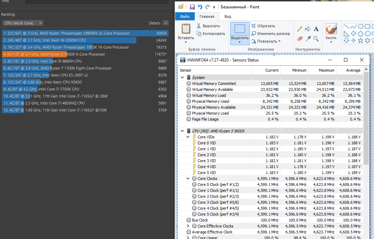Select the orange AMD Ryzen 5 5600X ranking row
374x239 pixels.
click(x=85, y=54)
